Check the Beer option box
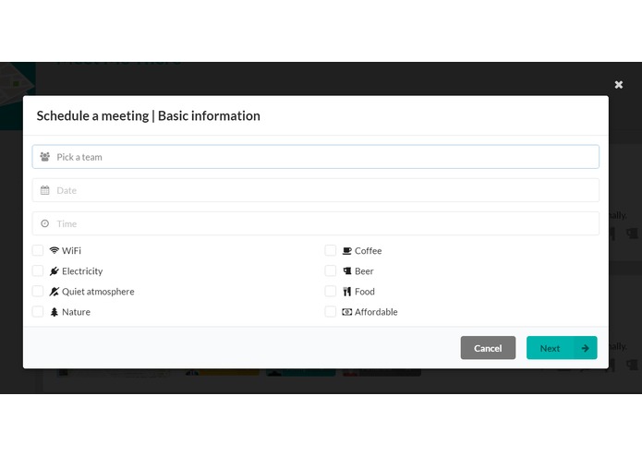This screenshot has width=642, height=456. (331, 270)
